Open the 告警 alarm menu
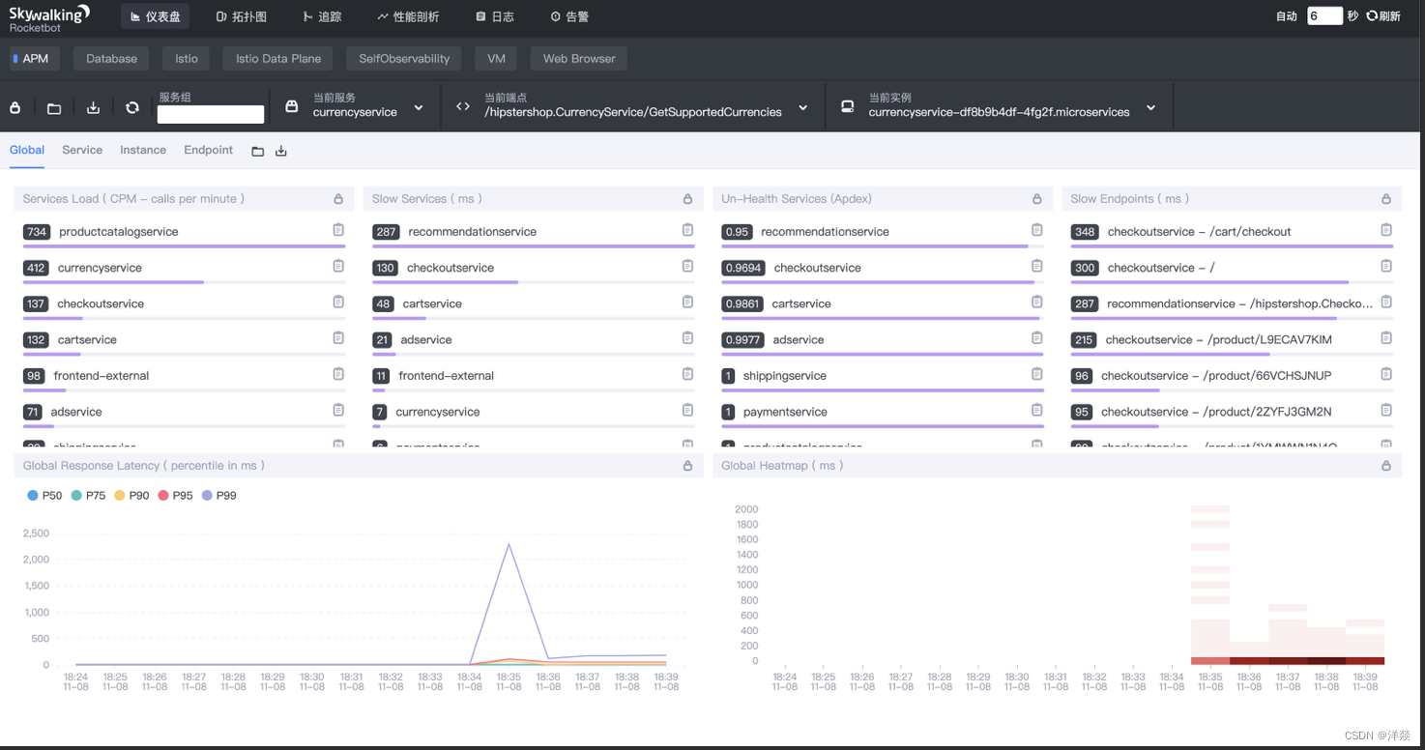 pos(569,16)
